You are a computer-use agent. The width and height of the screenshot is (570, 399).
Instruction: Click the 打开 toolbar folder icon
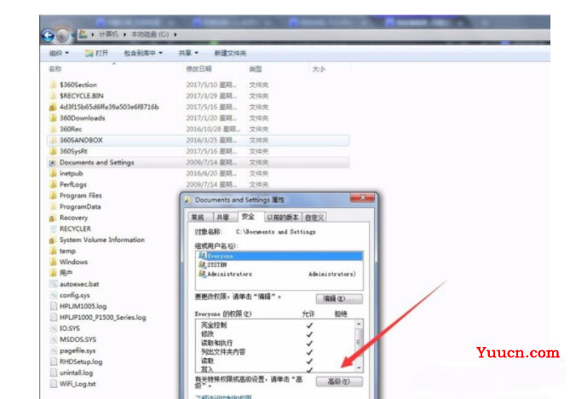tap(89, 53)
